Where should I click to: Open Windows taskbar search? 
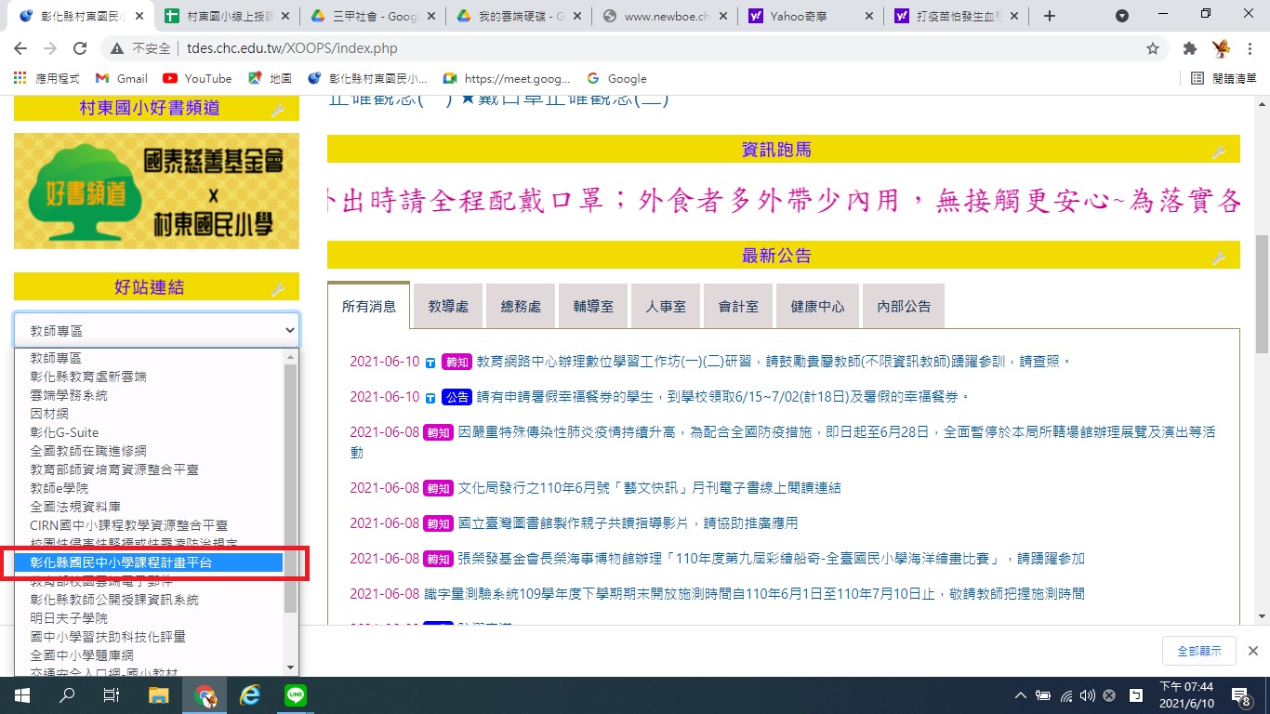pos(67,694)
